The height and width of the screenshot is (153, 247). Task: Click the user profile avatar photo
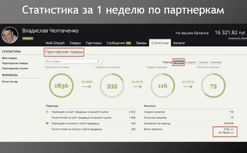(10, 35)
